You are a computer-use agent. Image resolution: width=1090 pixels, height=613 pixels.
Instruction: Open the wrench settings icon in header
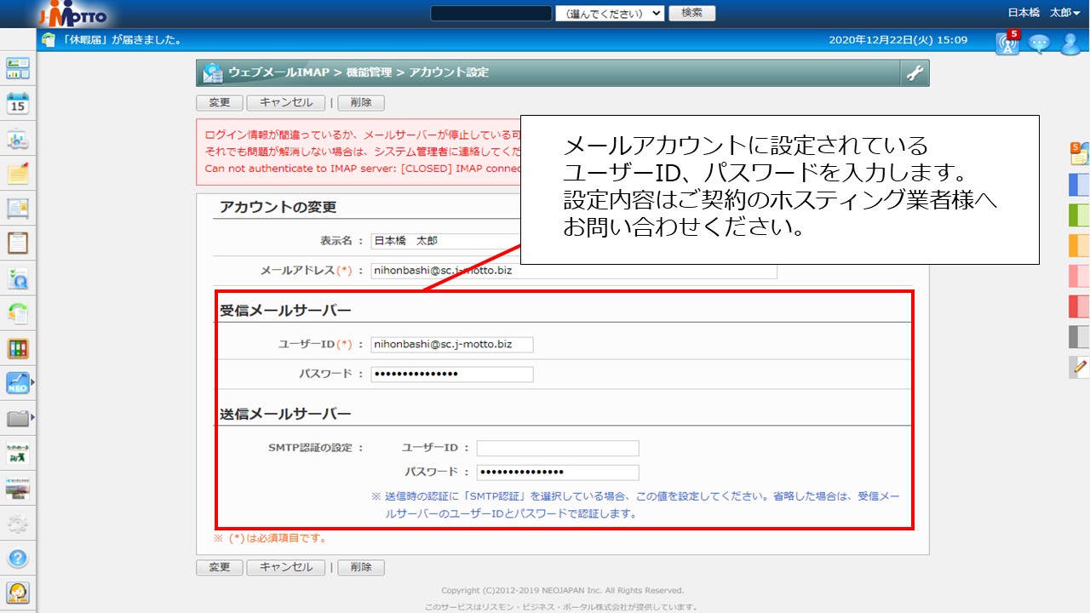[x=915, y=73]
